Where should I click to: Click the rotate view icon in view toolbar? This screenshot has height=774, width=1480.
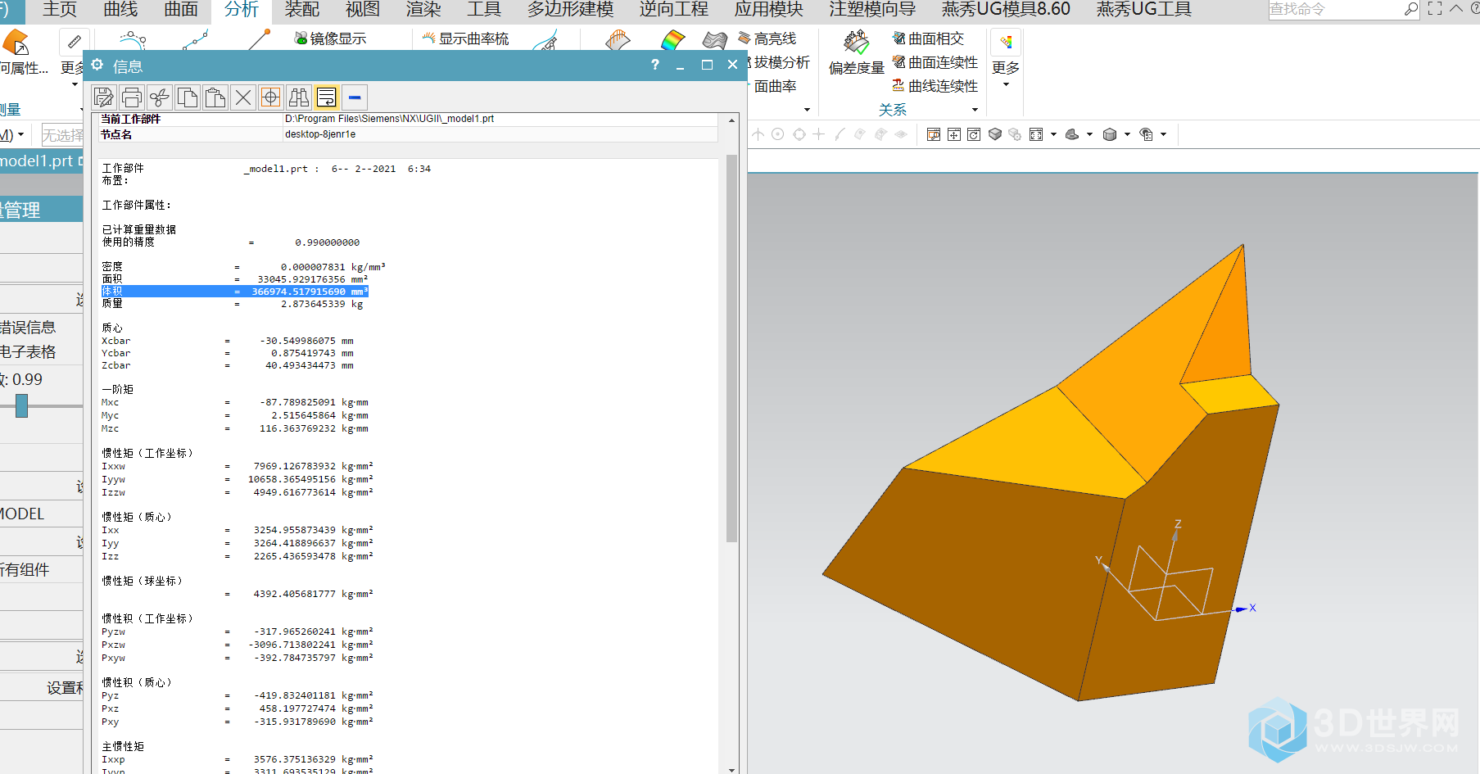(x=974, y=134)
